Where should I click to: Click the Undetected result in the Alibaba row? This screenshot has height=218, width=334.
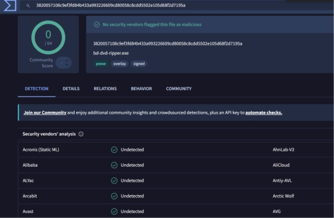coord(132,165)
